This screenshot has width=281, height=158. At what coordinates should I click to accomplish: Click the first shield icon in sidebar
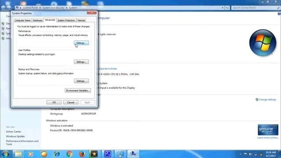click(3, 23)
